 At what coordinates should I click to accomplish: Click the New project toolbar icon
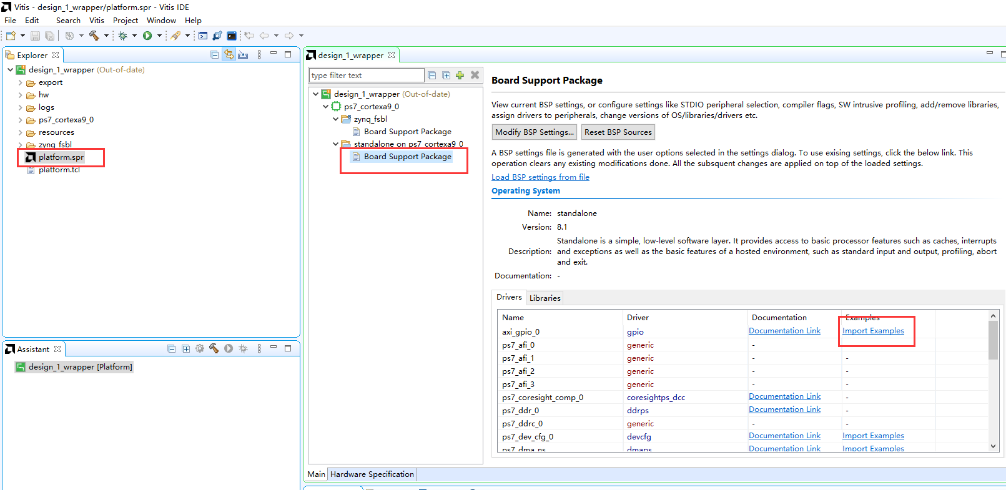[x=11, y=36]
